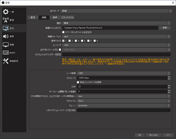This screenshot has width=176, height=139.
Task: Switch to the Replay Buffer tab
Action: 67,17
